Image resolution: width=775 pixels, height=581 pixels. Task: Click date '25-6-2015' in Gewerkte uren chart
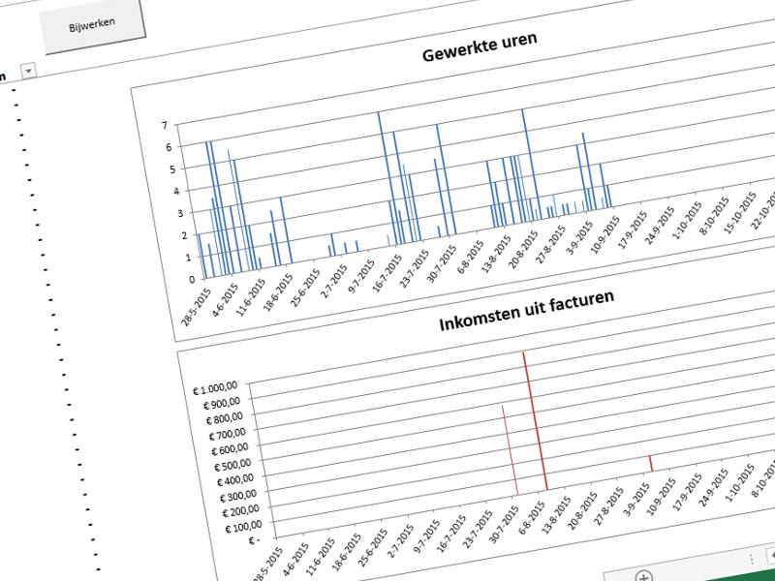point(306,287)
